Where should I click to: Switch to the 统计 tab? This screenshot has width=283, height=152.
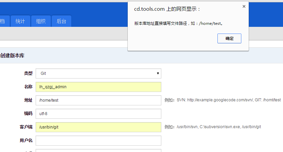click(x=20, y=21)
